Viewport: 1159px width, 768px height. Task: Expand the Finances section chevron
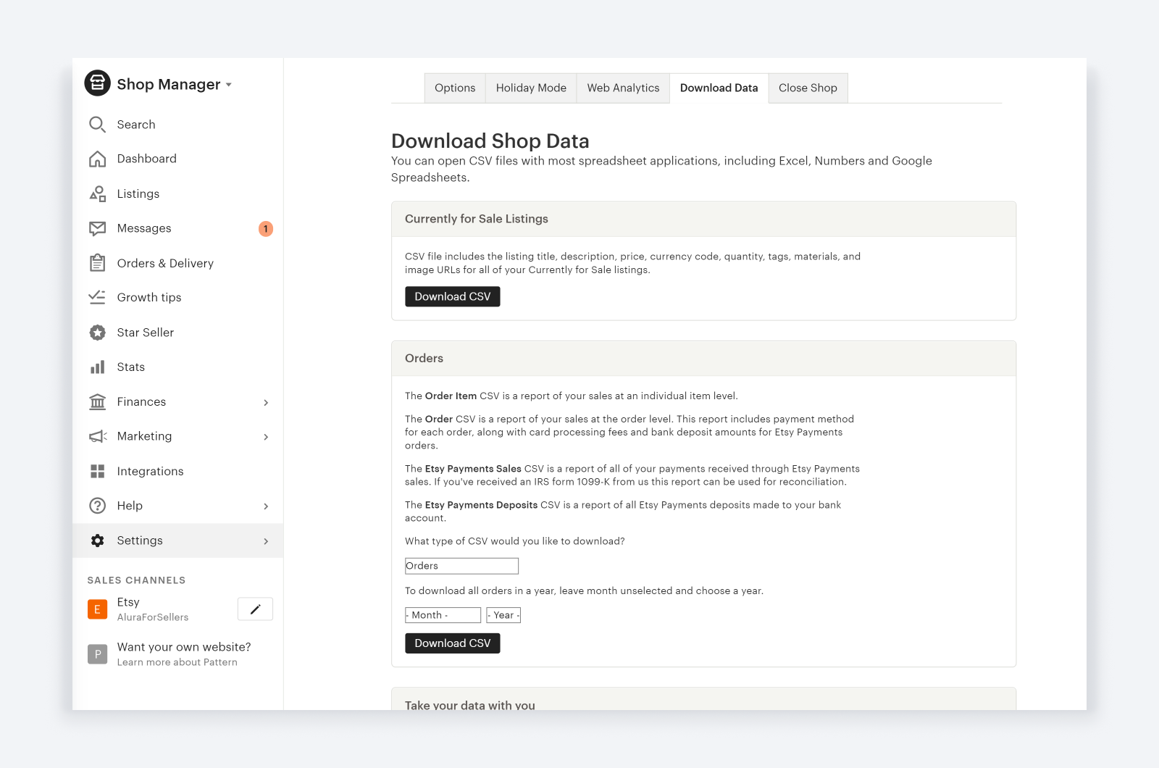click(267, 401)
